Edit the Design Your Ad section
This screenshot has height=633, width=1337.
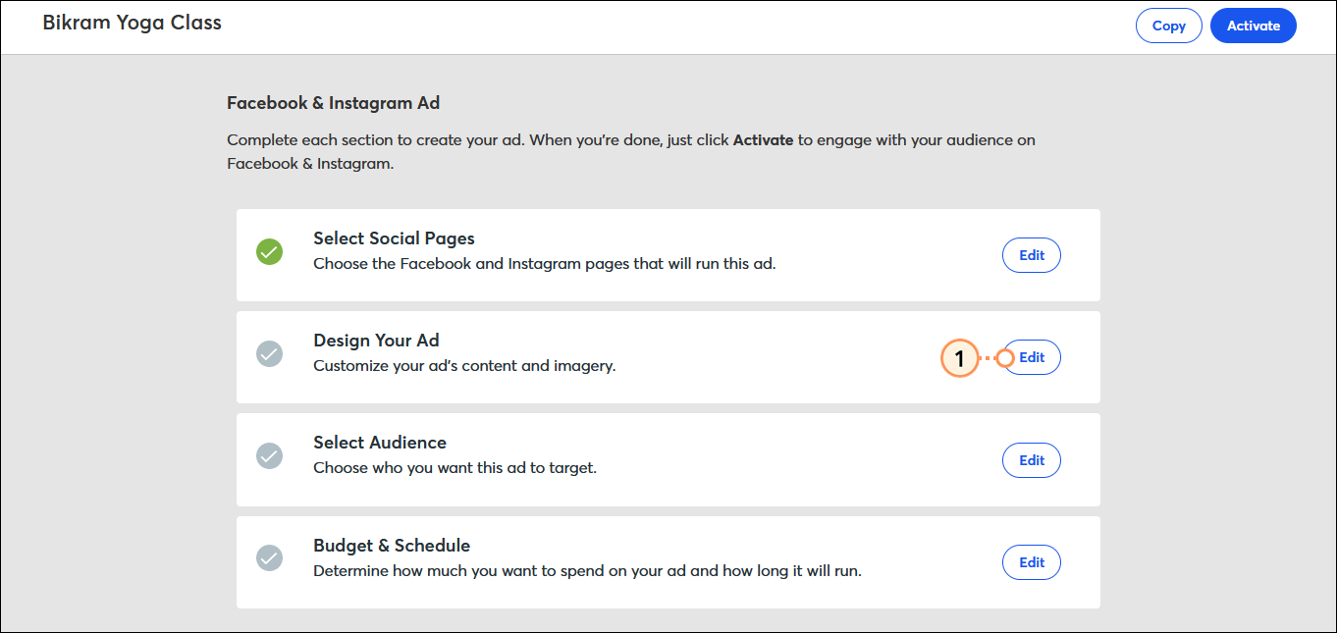(1031, 357)
